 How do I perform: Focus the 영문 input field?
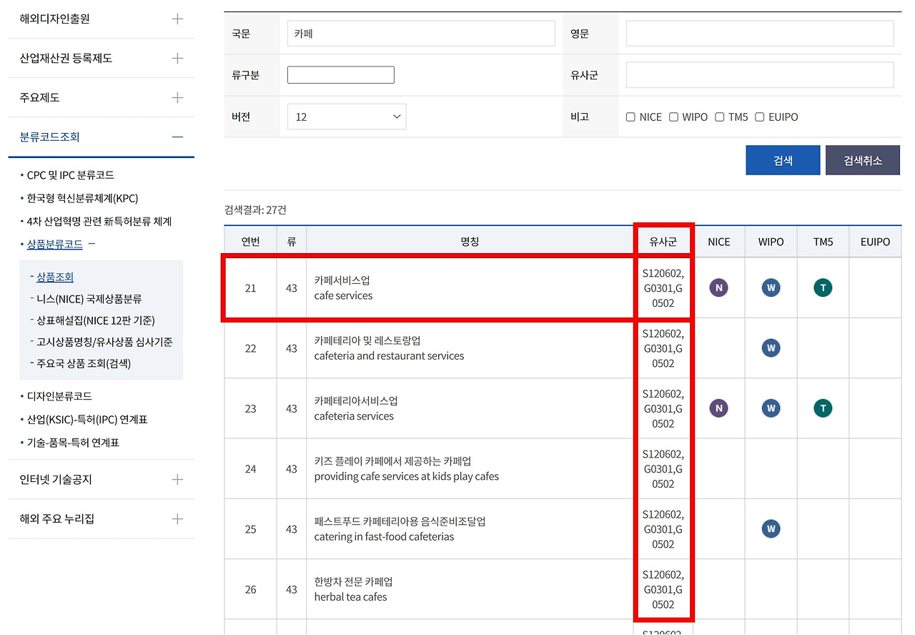click(x=760, y=34)
